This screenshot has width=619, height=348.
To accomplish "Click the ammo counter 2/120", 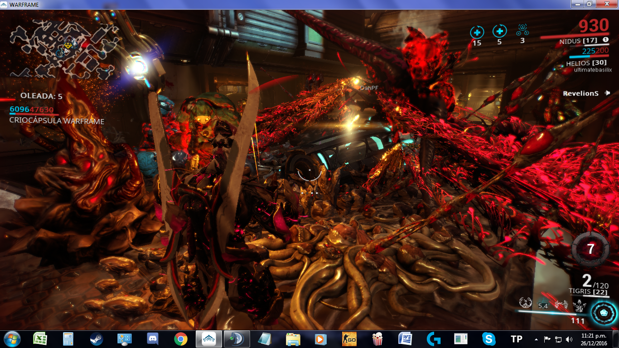I will [x=595, y=282].
